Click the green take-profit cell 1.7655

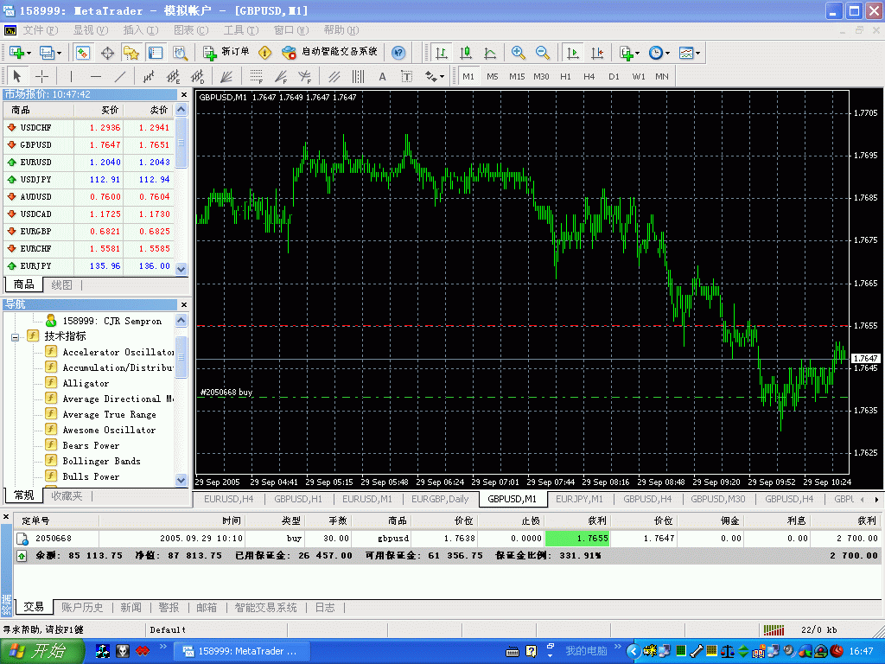tap(579, 538)
